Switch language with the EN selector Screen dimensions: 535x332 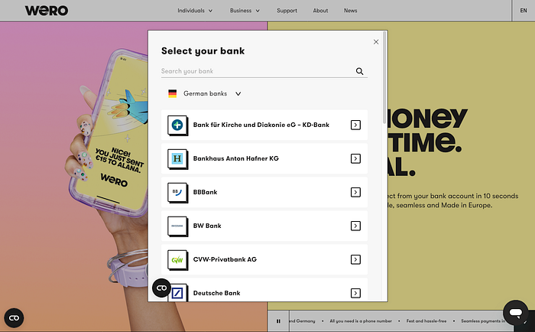524,11
